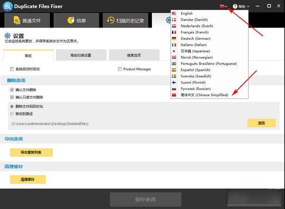
Task: Click the French flag icon
Action: [x=174, y=32]
